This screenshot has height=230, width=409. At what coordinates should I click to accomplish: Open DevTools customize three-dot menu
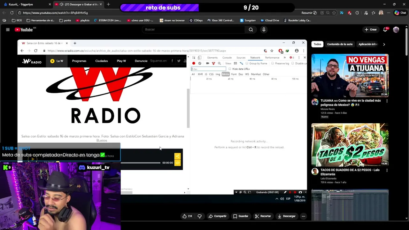pyautogui.click(x=299, y=57)
